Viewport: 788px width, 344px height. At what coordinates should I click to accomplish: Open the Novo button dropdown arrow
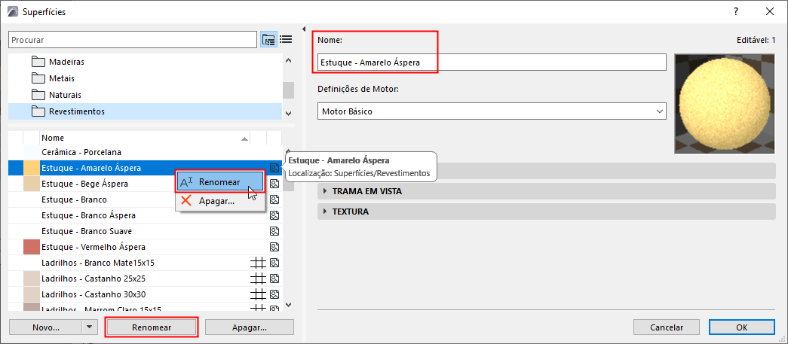[90, 327]
